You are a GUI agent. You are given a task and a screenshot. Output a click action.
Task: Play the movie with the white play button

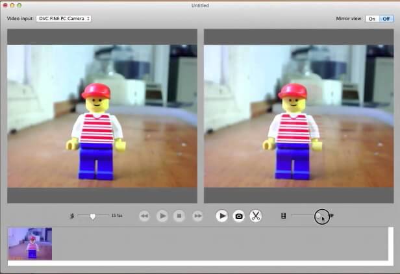pyautogui.click(x=222, y=216)
